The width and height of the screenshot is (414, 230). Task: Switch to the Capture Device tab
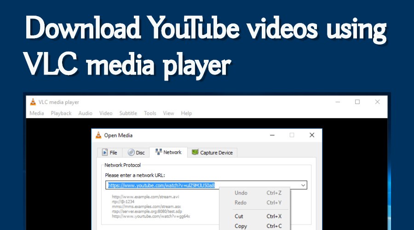coord(212,153)
